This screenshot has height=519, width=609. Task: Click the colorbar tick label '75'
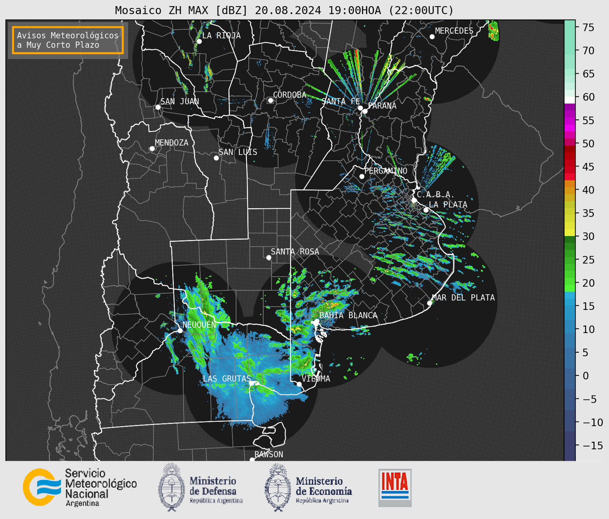pyautogui.click(x=588, y=27)
